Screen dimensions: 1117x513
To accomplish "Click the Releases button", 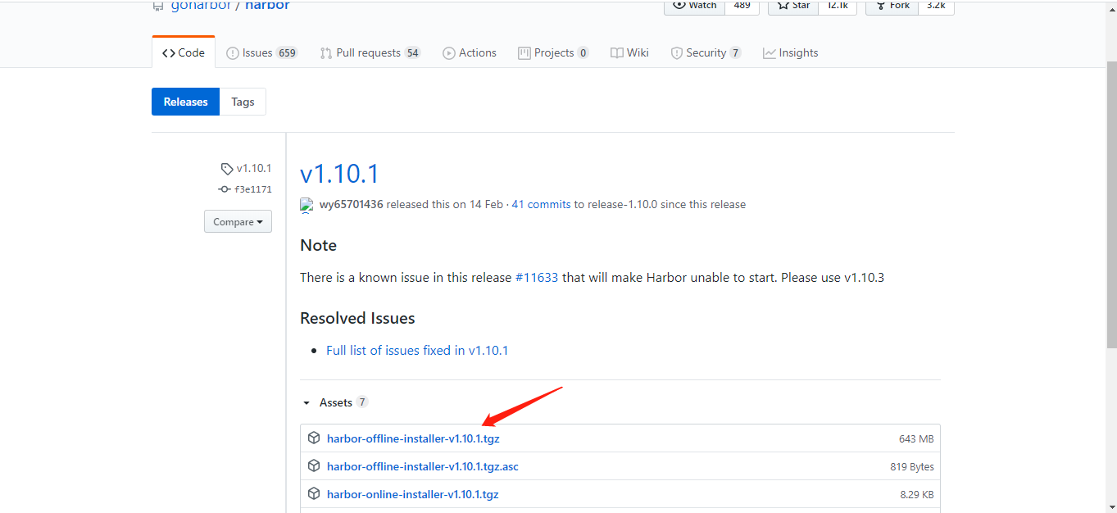I will [x=185, y=102].
